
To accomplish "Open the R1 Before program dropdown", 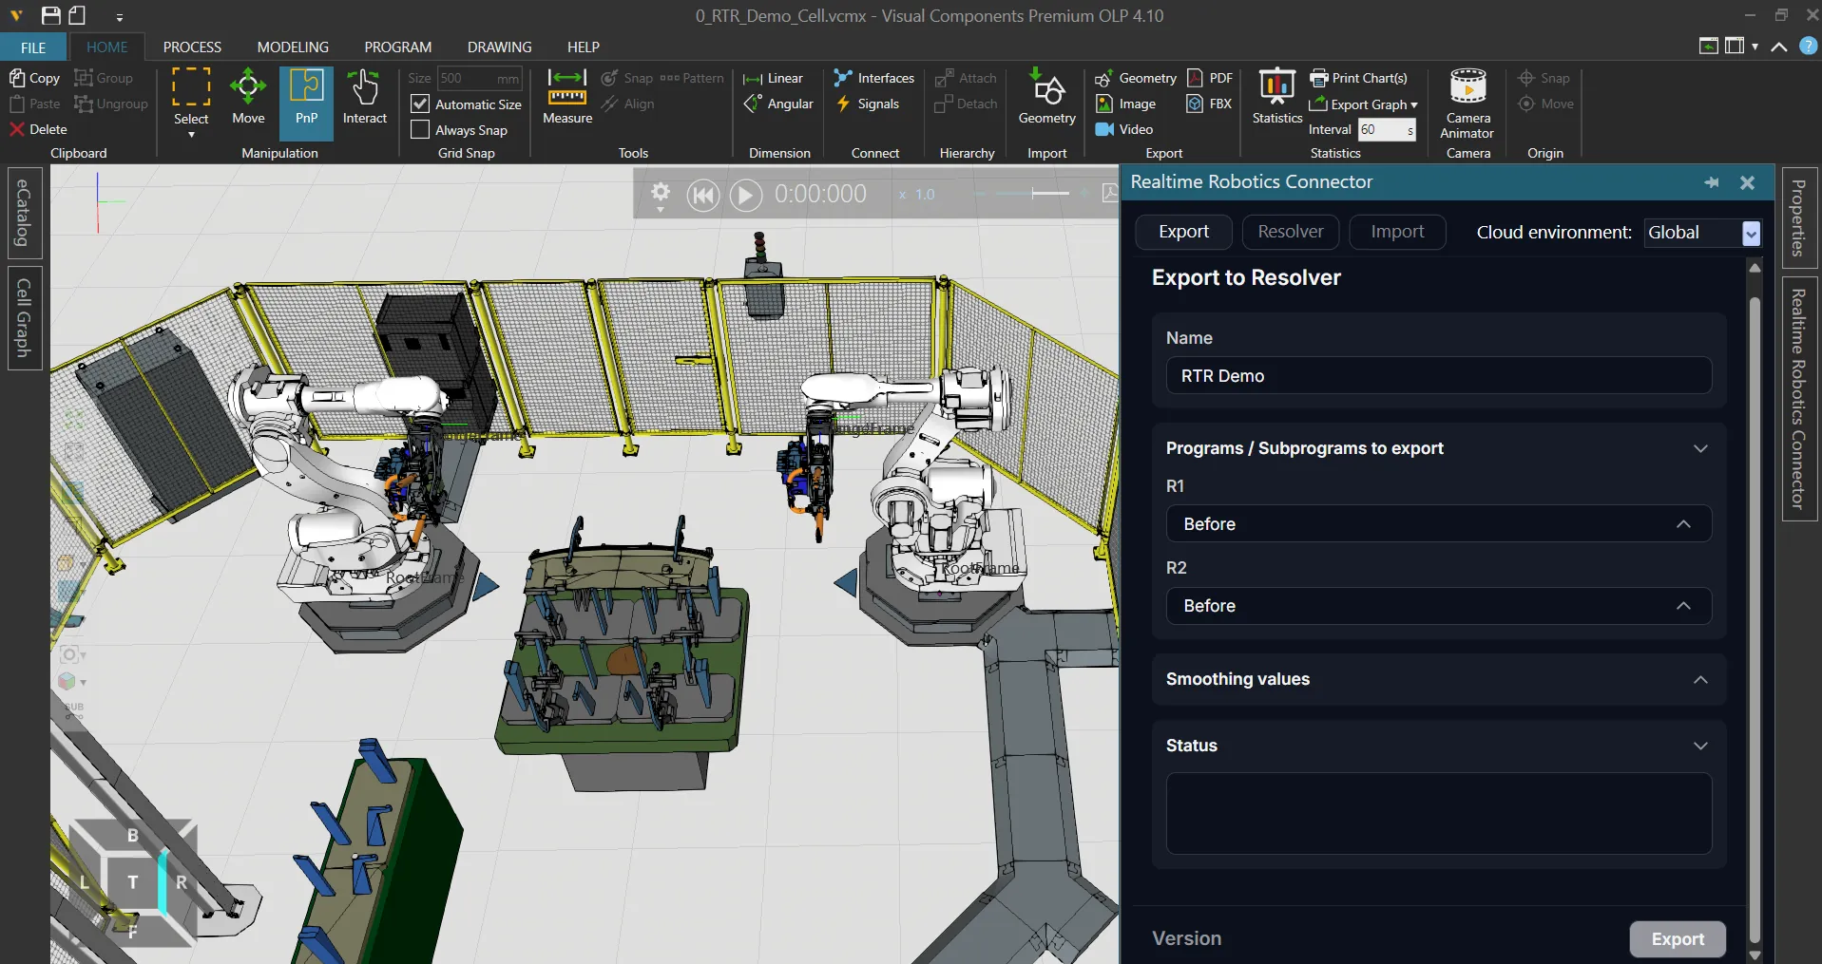I will pos(1438,524).
